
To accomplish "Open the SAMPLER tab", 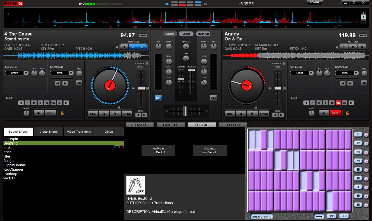I will pos(171,125).
